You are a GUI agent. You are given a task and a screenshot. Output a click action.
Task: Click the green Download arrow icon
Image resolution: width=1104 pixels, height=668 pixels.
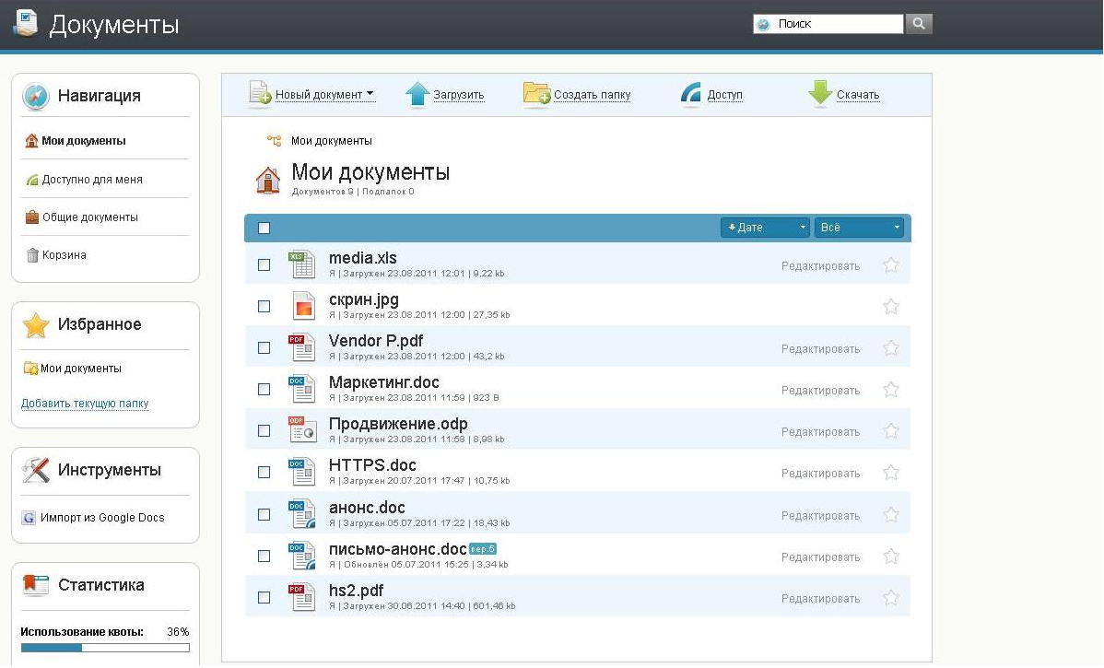(x=819, y=94)
